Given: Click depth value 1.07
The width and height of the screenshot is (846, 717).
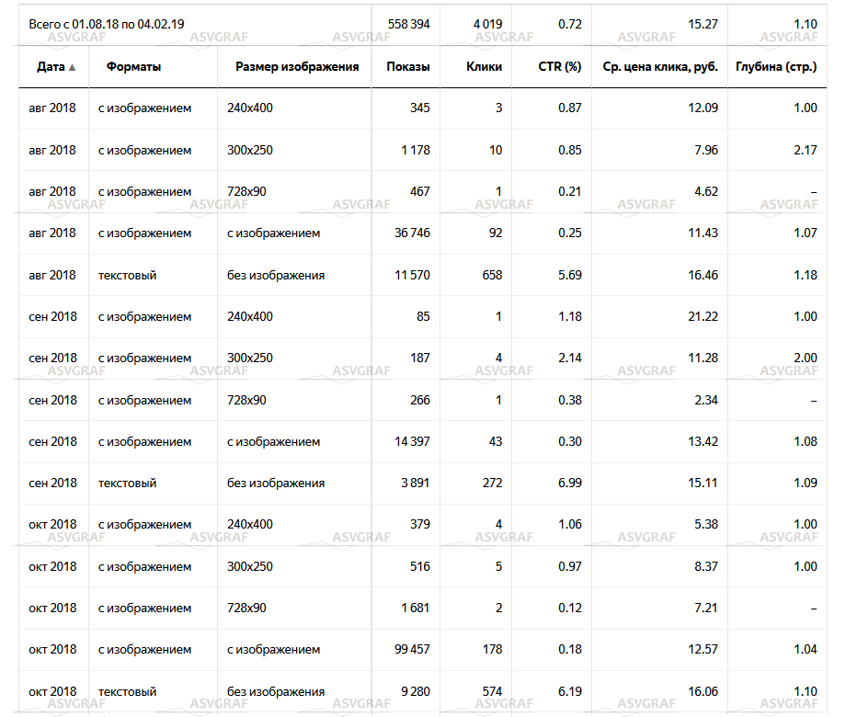Looking at the screenshot, I should click(x=805, y=233).
